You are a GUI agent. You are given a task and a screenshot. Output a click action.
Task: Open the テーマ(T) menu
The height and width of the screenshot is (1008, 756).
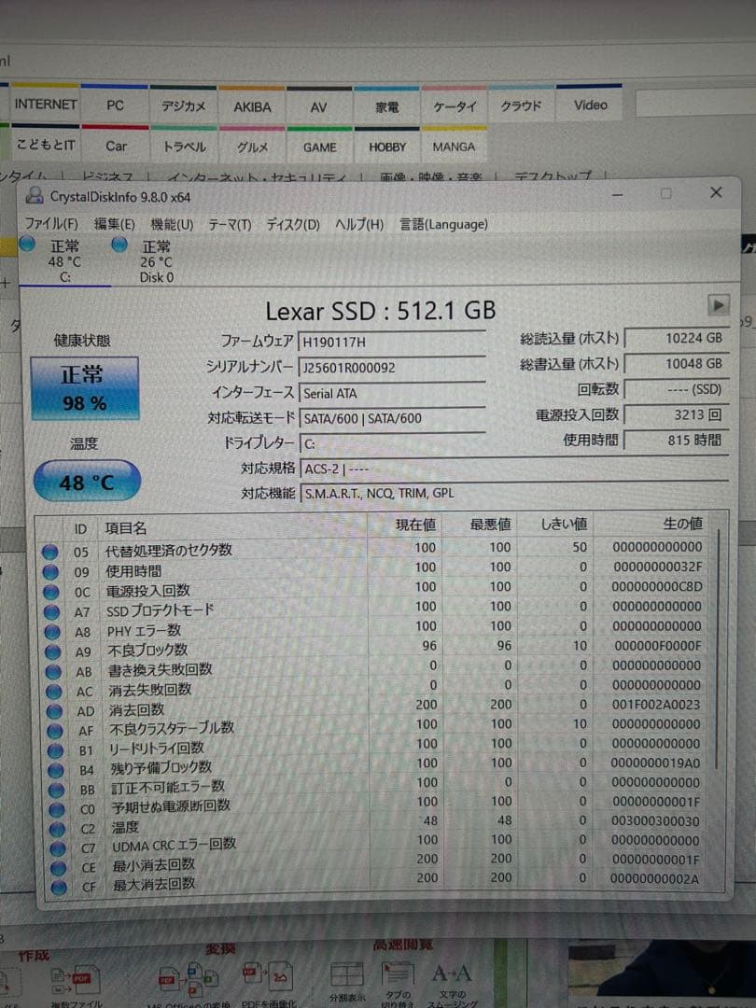(x=230, y=224)
